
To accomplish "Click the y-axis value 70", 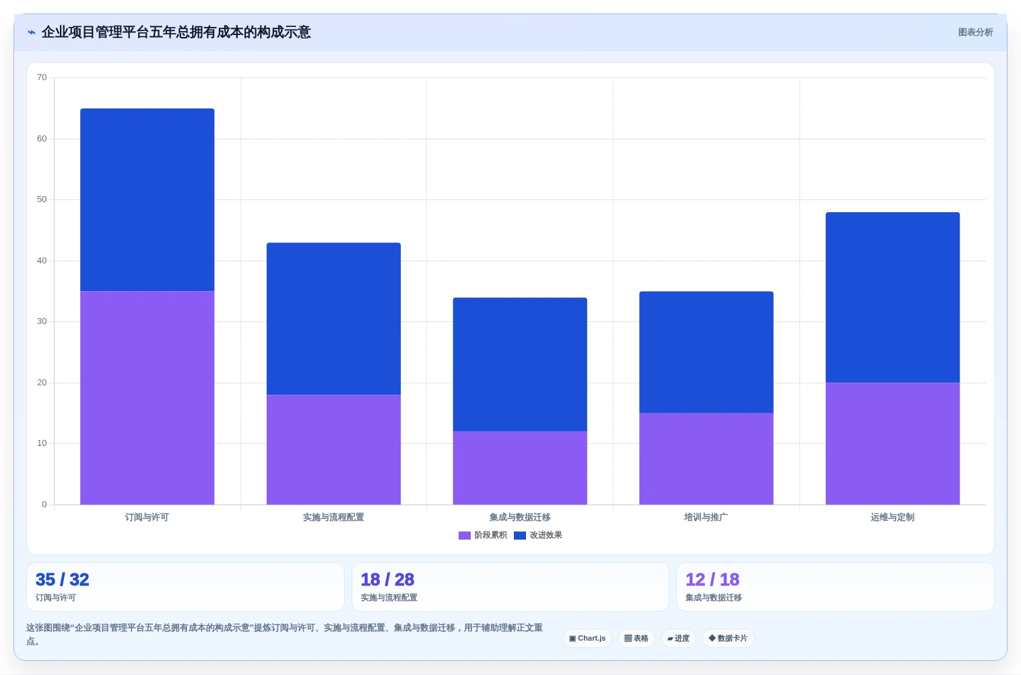I will [x=42, y=77].
